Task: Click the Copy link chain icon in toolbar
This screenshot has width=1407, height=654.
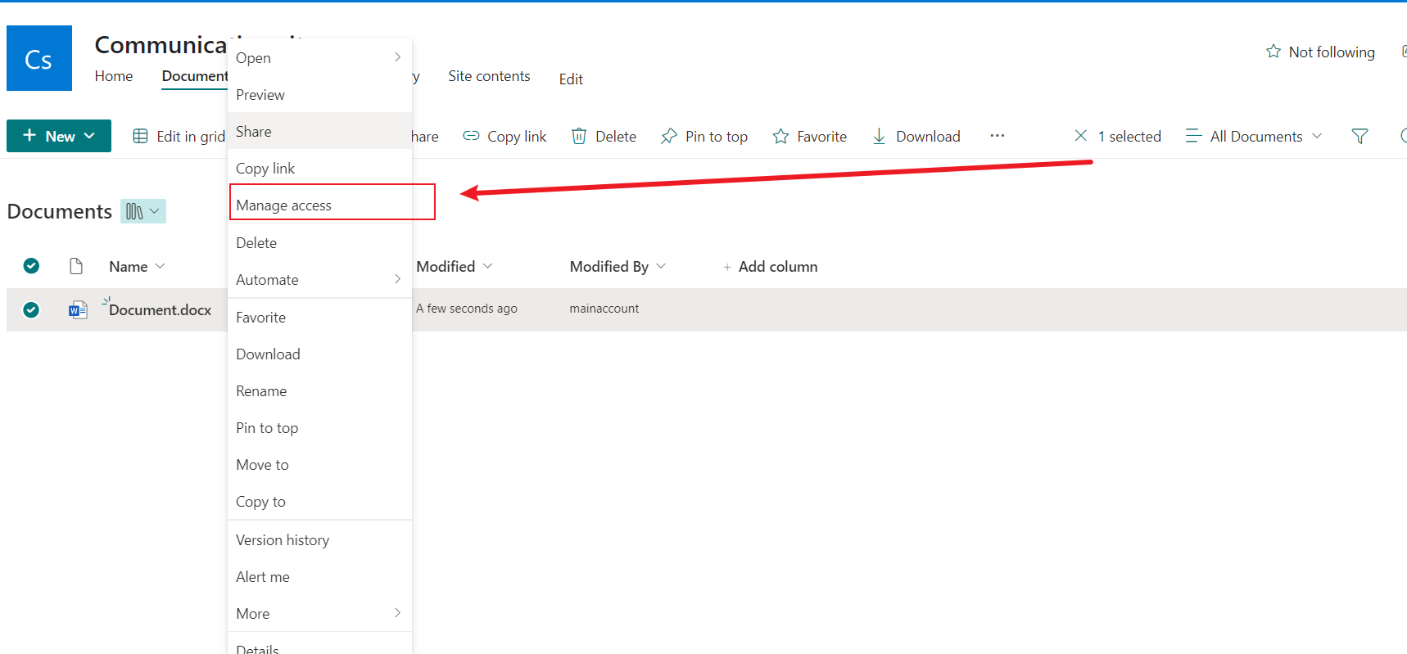Action: coord(471,136)
